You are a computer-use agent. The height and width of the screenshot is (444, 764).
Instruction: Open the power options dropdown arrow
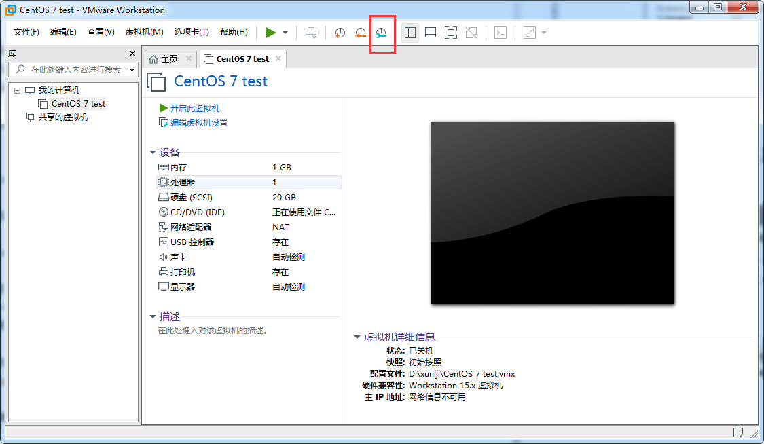coord(285,33)
